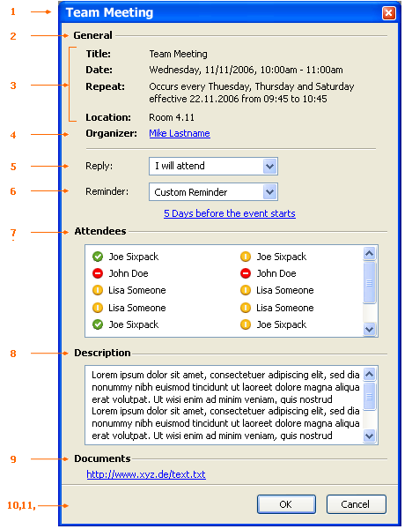The width and height of the screenshot is (412, 529).
Task: Click attendees list scroll-down arrow
Action: tap(370, 329)
